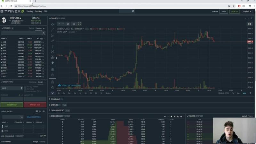This screenshot has width=256, height=144.
Task: Toggle log scale on chart
Action: click(x=238, y=93)
